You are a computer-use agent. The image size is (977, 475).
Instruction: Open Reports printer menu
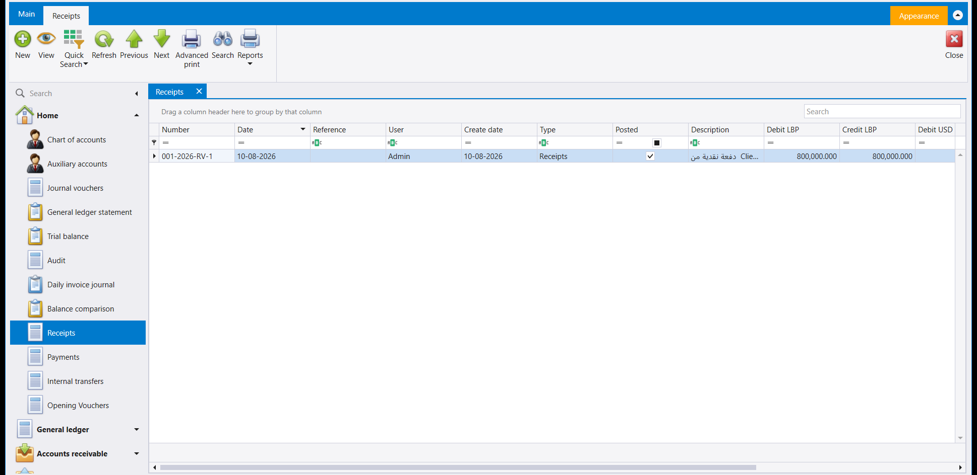point(250,39)
